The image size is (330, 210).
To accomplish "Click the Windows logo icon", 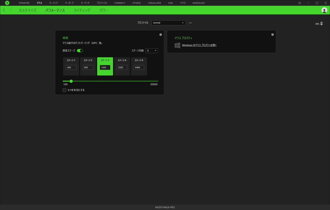I will [177, 45].
